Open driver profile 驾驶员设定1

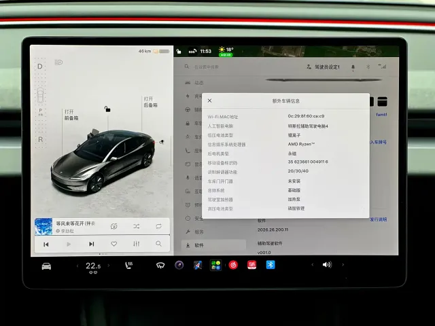(323, 67)
